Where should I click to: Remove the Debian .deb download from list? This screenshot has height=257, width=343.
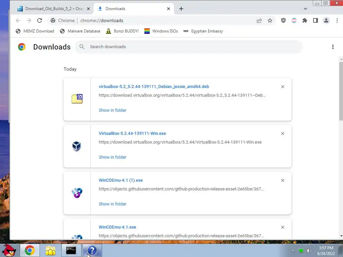point(283,87)
